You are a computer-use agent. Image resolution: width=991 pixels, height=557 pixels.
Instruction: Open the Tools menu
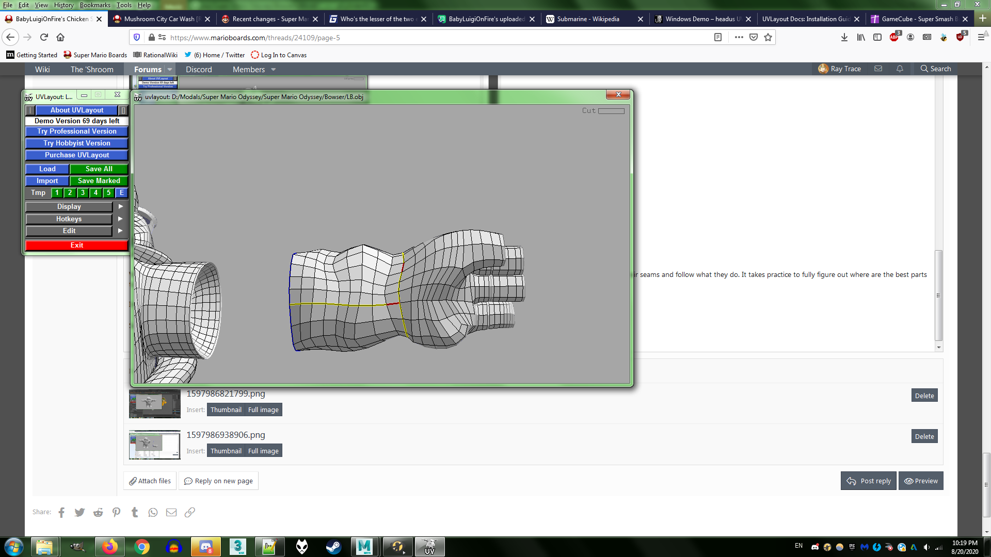[x=124, y=5]
